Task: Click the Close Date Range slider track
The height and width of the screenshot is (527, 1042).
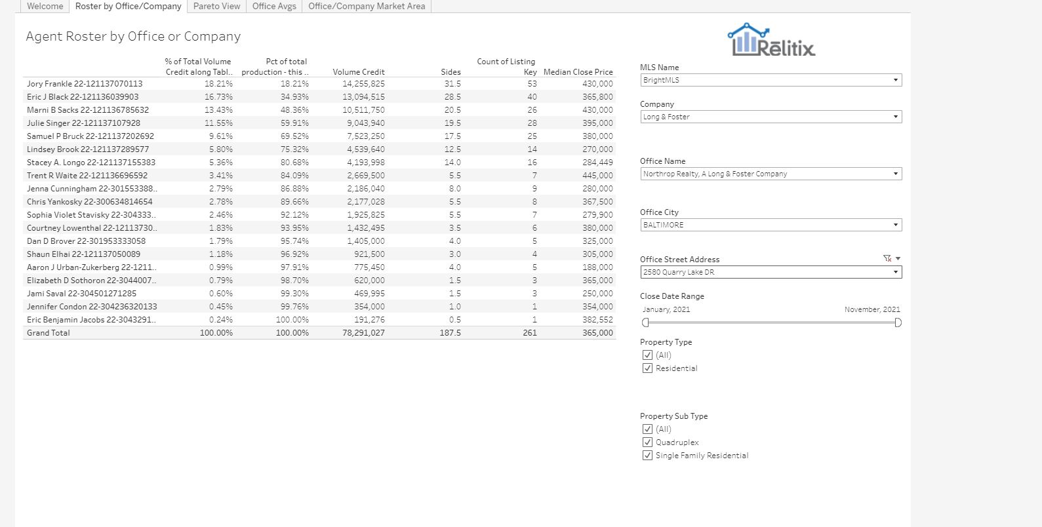Action: [x=771, y=322]
